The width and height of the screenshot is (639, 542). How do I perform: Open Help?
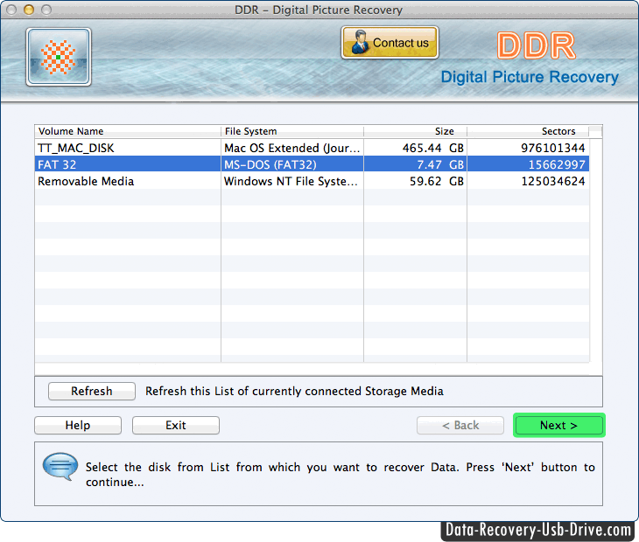point(78,425)
